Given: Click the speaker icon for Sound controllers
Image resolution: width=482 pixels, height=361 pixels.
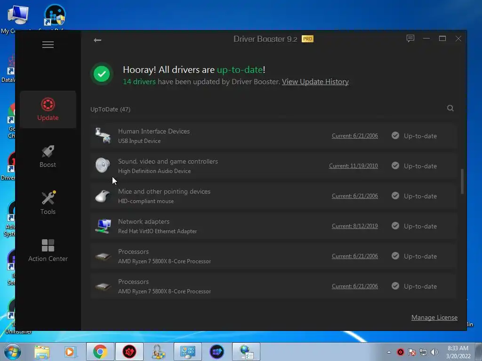Looking at the screenshot, I should click(x=102, y=165).
